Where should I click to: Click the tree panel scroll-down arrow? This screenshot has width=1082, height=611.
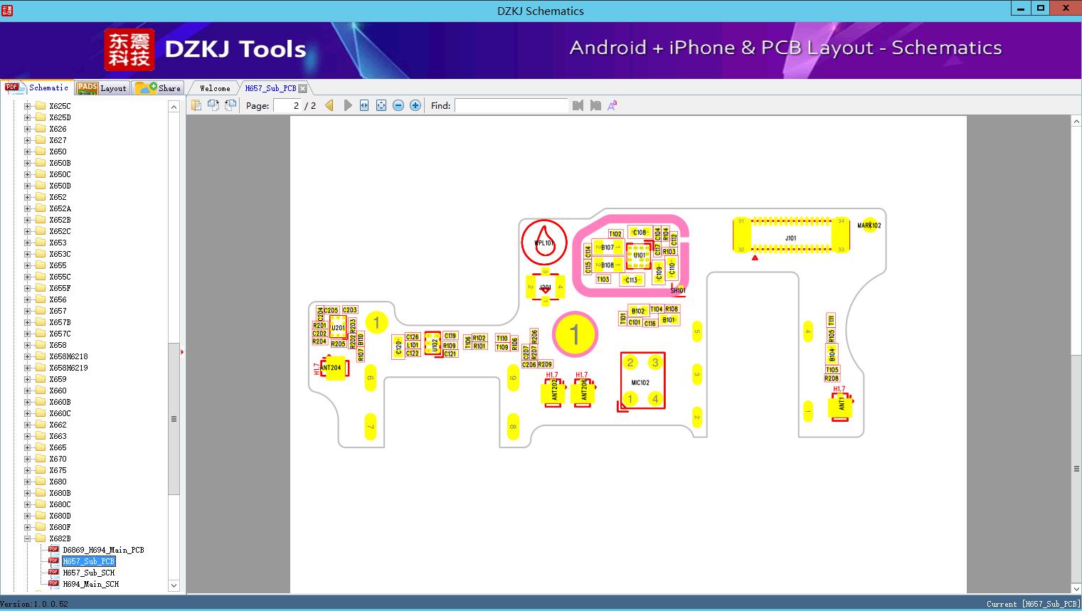(174, 585)
